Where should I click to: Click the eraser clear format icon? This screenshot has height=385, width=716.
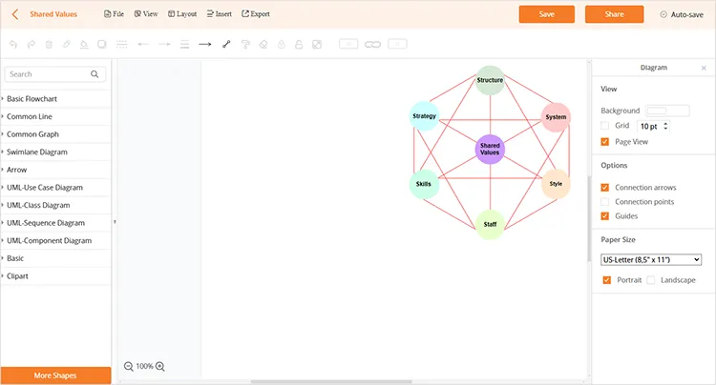(x=263, y=44)
